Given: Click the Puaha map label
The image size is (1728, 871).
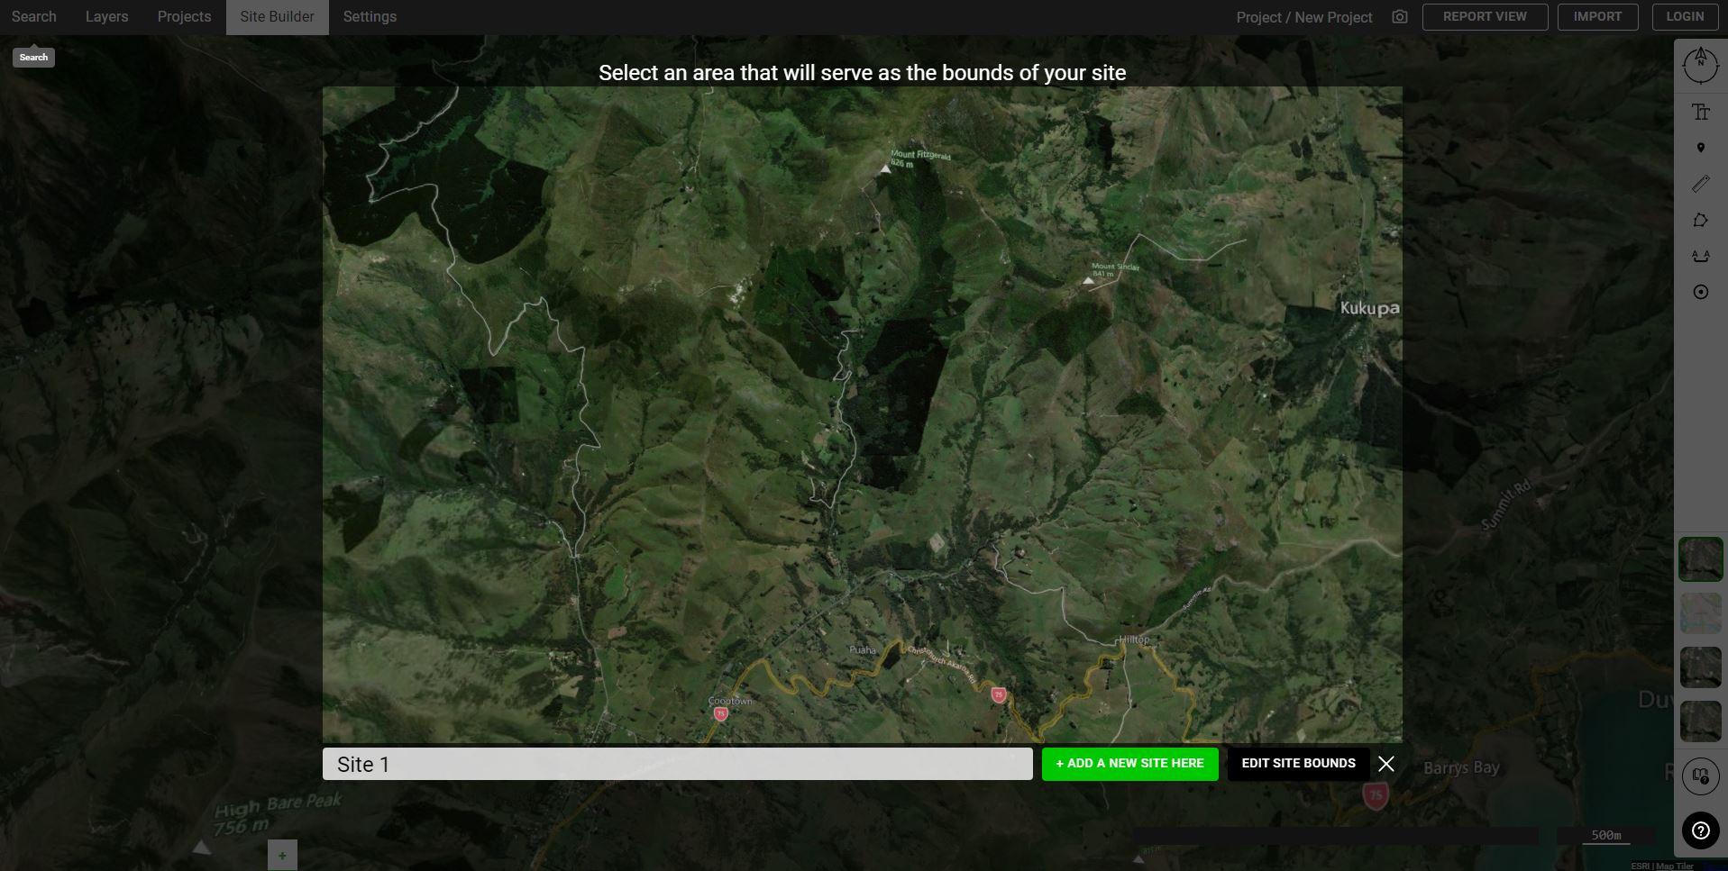Looking at the screenshot, I should point(863,649).
